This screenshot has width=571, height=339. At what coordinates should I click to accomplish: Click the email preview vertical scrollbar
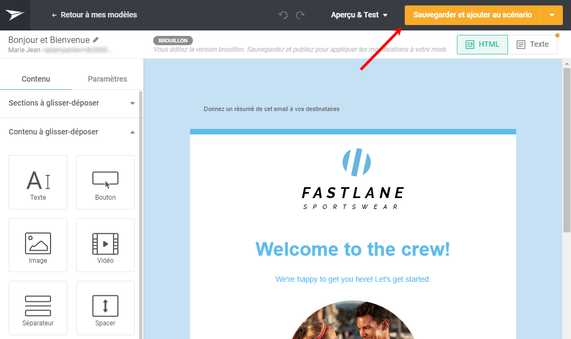567,150
